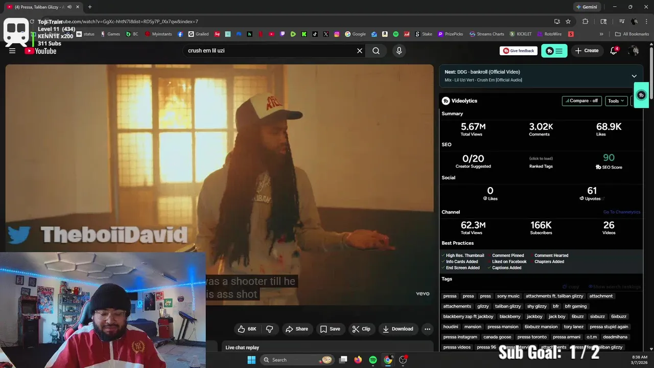Screen dimensions: 654x368
Task: Start voice search with the microphone
Action: (x=399, y=51)
